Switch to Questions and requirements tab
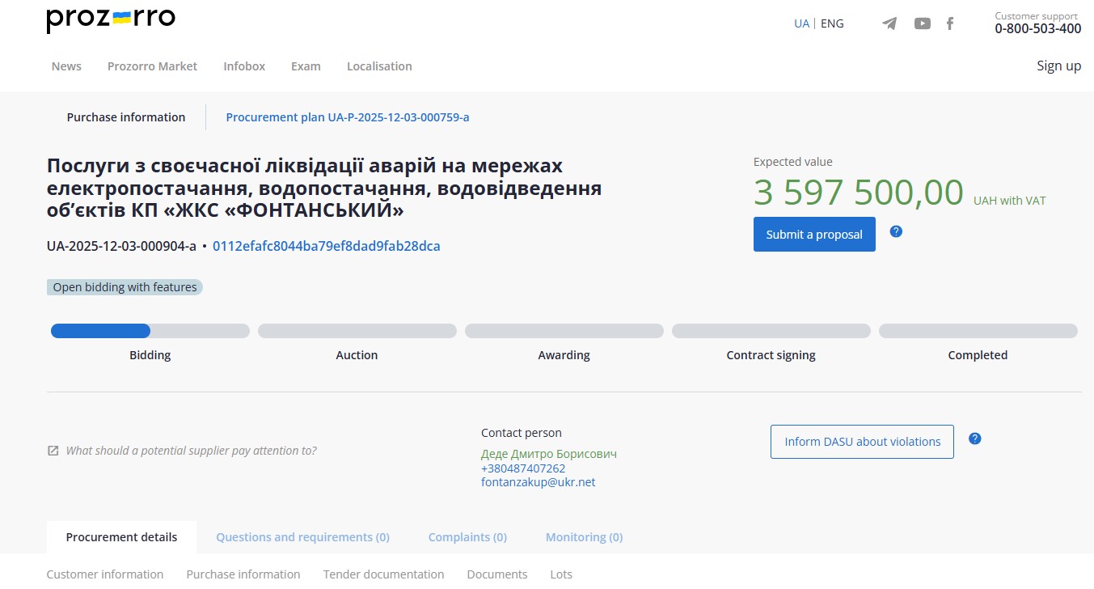Viewport: 1094px width, 589px height. click(x=302, y=537)
